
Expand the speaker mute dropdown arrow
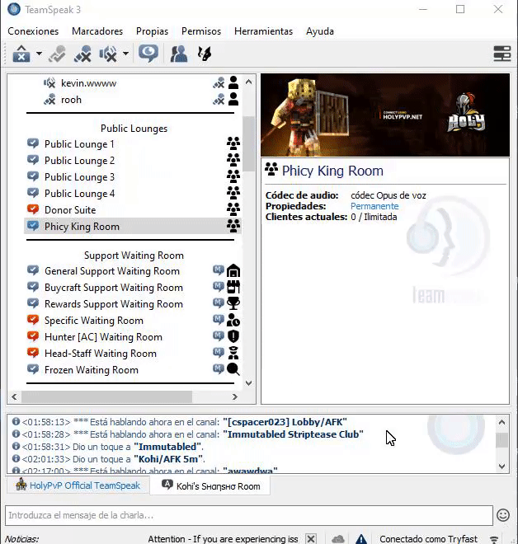tap(125, 54)
